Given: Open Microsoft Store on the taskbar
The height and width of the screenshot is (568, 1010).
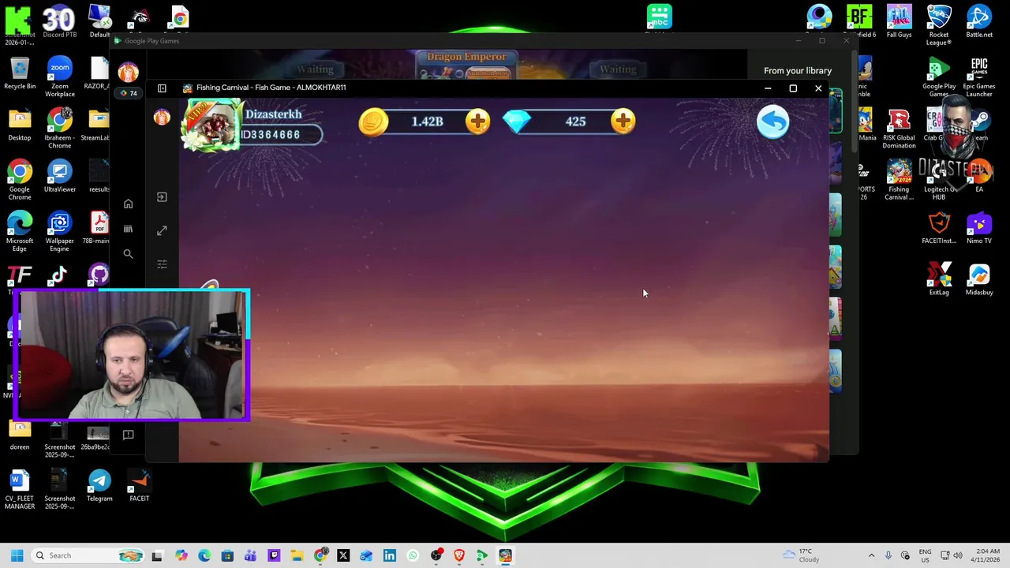Looking at the screenshot, I should [227, 555].
